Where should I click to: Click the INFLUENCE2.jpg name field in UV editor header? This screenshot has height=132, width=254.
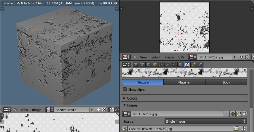(215, 57)
